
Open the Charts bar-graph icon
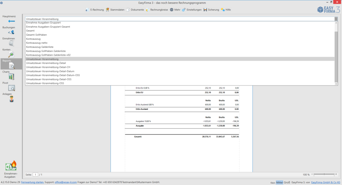point(11,77)
